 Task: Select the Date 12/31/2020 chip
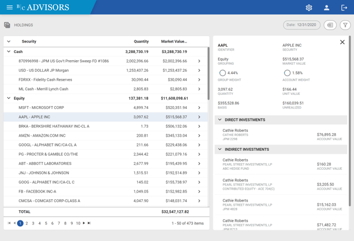coord(301,25)
